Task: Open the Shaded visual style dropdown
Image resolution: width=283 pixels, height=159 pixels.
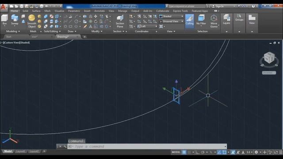Action: pyautogui.click(x=171, y=16)
